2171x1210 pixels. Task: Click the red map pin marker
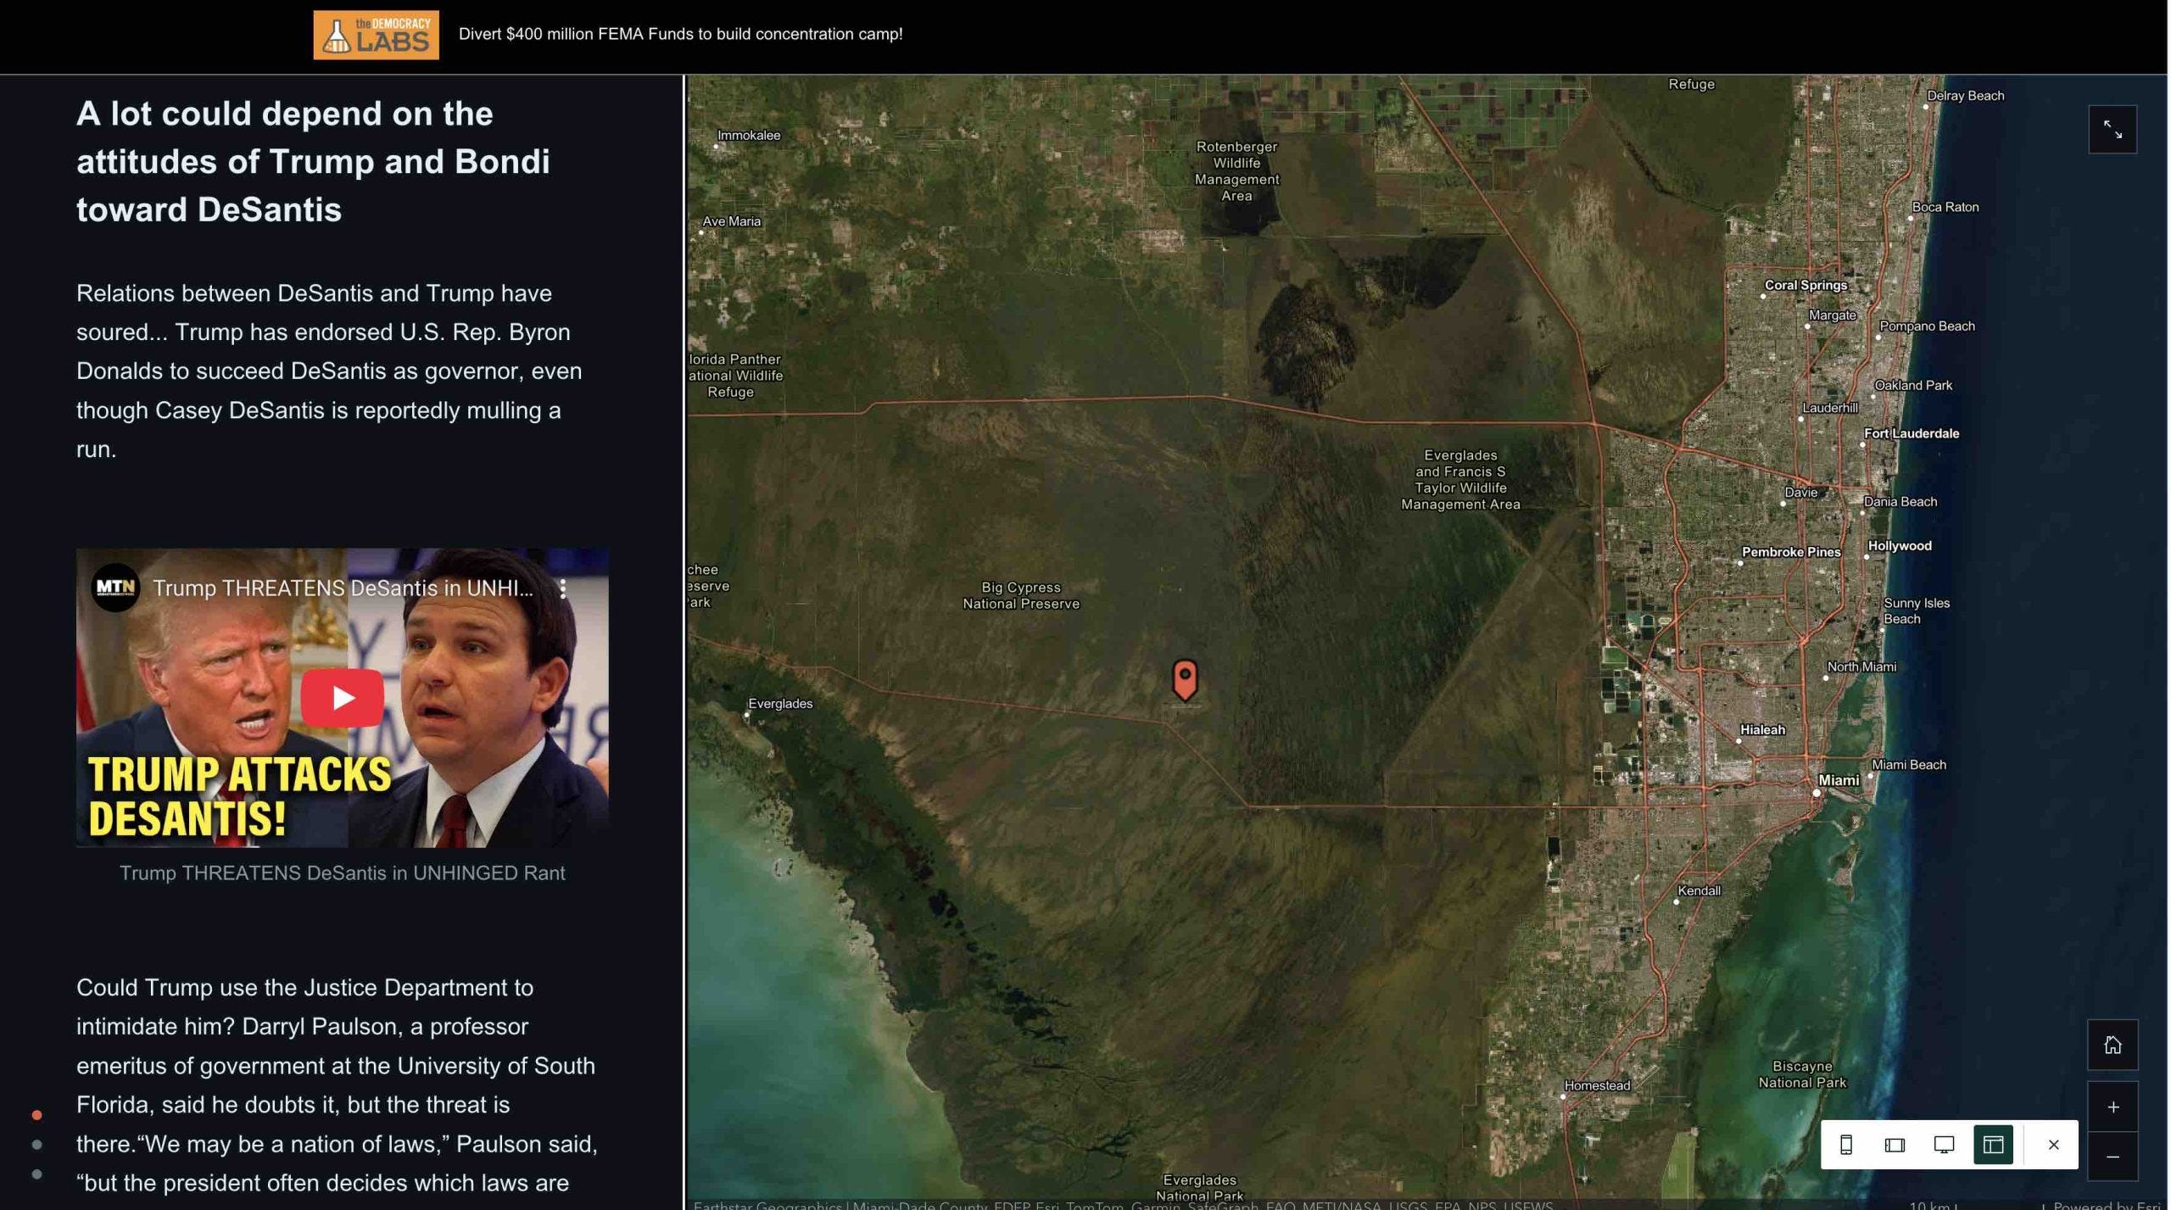tap(1185, 680)
